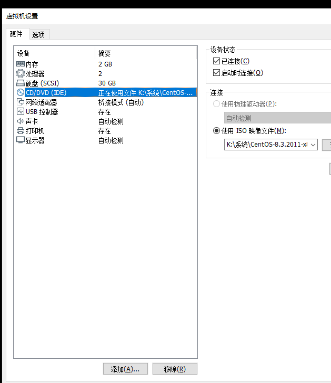Image resolution: width=331 pixels, height=383 pixels.
Task: Toggle the 启动时连接(O) checkbox
Action: pos(216,73)
